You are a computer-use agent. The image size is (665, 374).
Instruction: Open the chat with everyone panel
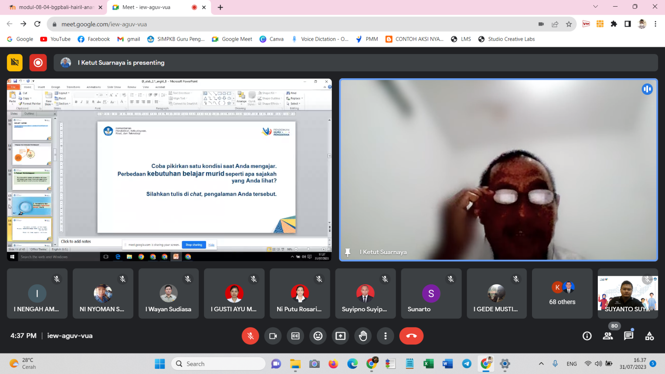(628, 336)
